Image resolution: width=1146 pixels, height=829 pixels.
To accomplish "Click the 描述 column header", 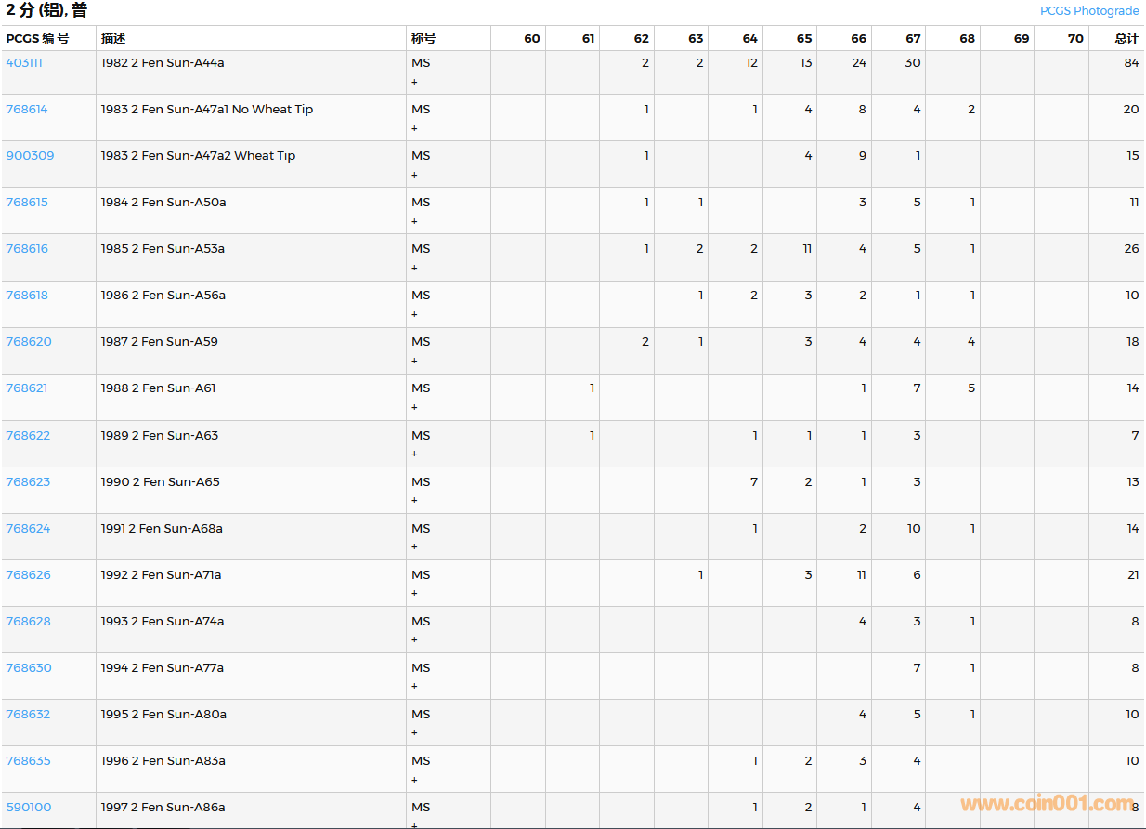I will 113,39.
